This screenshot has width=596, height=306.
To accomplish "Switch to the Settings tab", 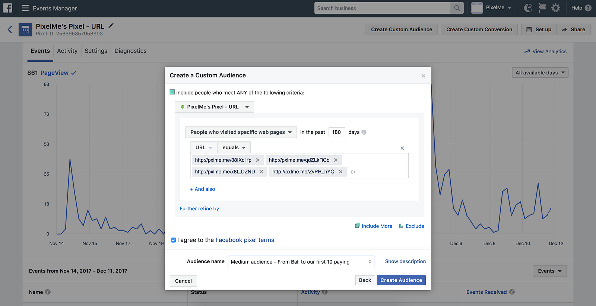I will coord(96,51).
